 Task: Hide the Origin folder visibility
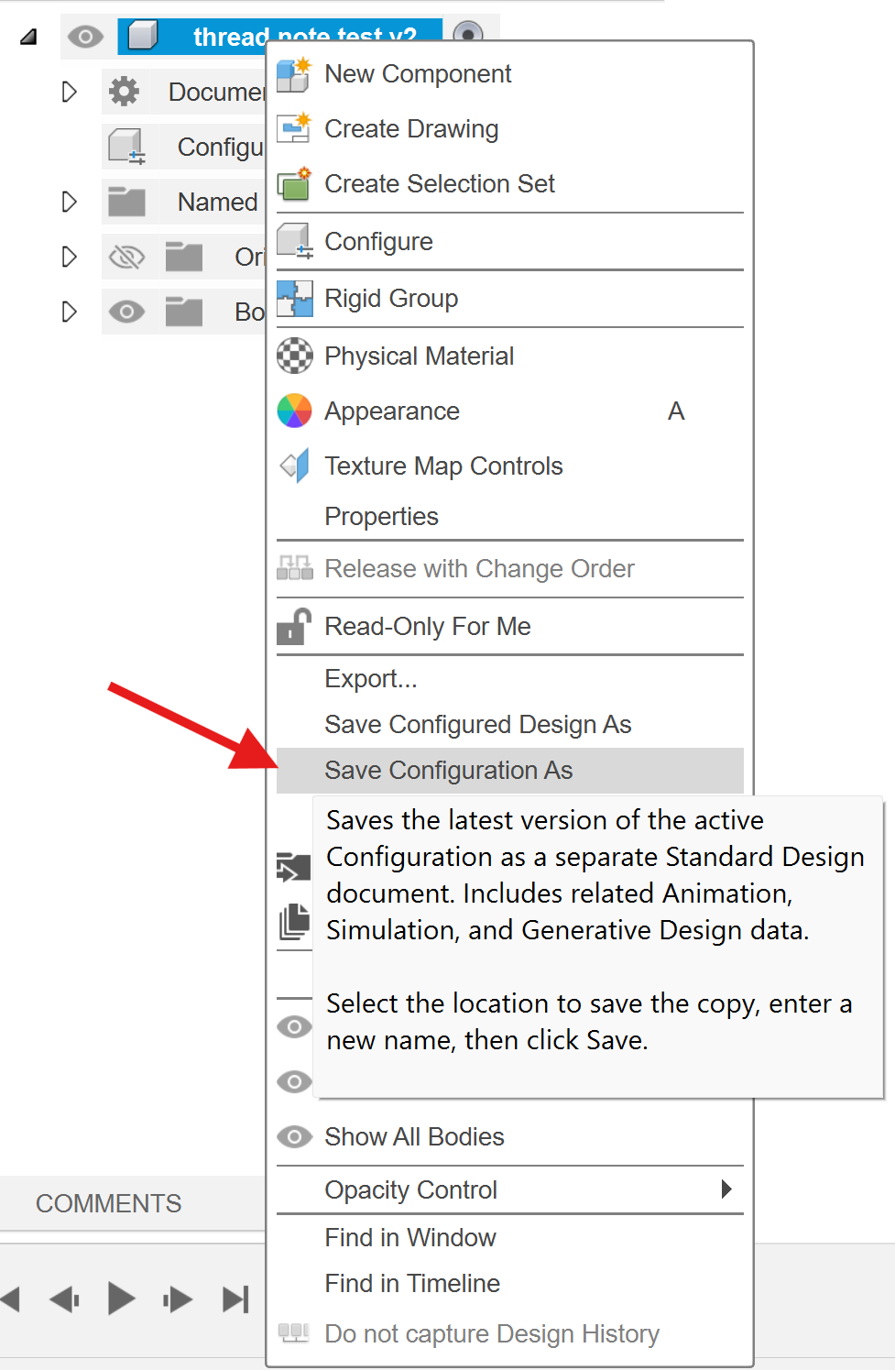[x=128, y=257]
